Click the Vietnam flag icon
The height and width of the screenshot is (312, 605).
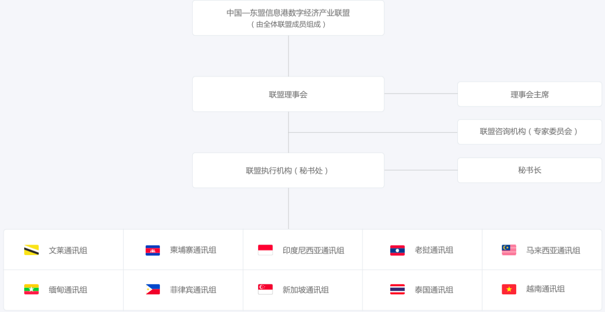click(x=509, y=289)
